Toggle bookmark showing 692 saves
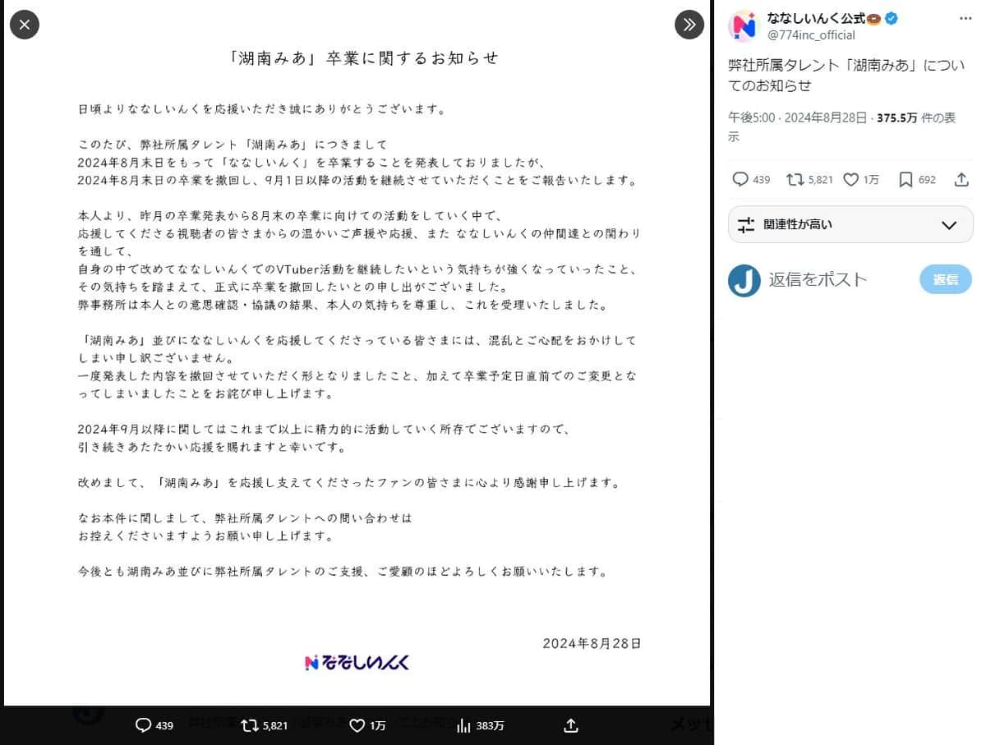This screenshot has width=986, height=745. [x=905, y=179]
